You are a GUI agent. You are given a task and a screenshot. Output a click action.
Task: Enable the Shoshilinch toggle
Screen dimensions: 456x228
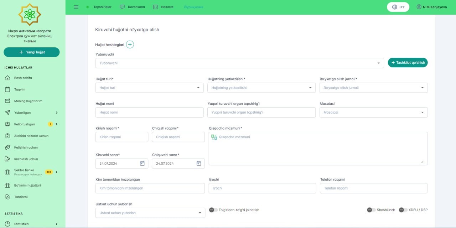tap(372, 210)
